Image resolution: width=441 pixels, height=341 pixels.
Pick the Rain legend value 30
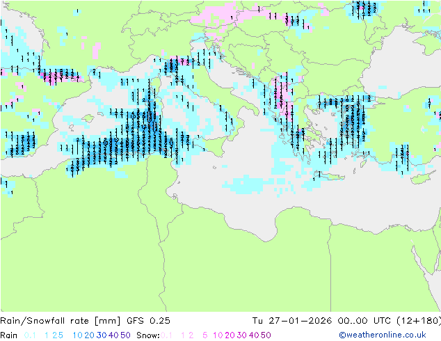tap(102, 335)
